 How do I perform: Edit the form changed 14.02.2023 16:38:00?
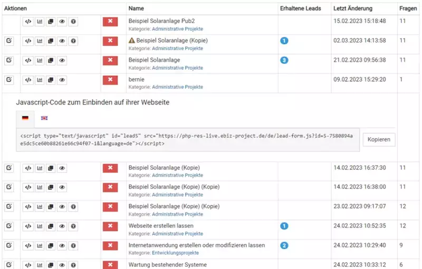pyautogui.click(x=9, y=187)
